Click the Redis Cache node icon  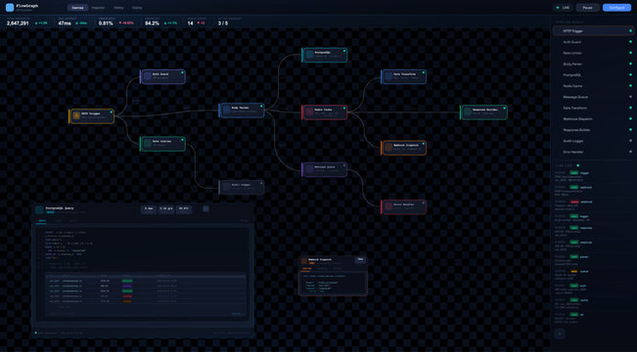pyautogui.click(x=309, y=111)
